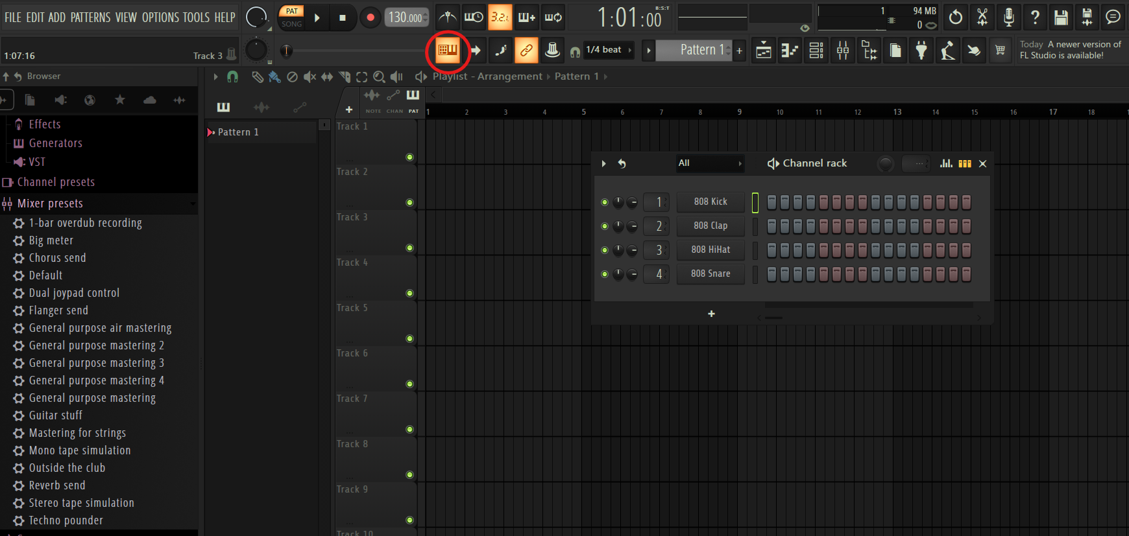This screenshot has height=536, width=1129.
Task: Open the Mixer view icon
Action: click(x=843, y=50)
